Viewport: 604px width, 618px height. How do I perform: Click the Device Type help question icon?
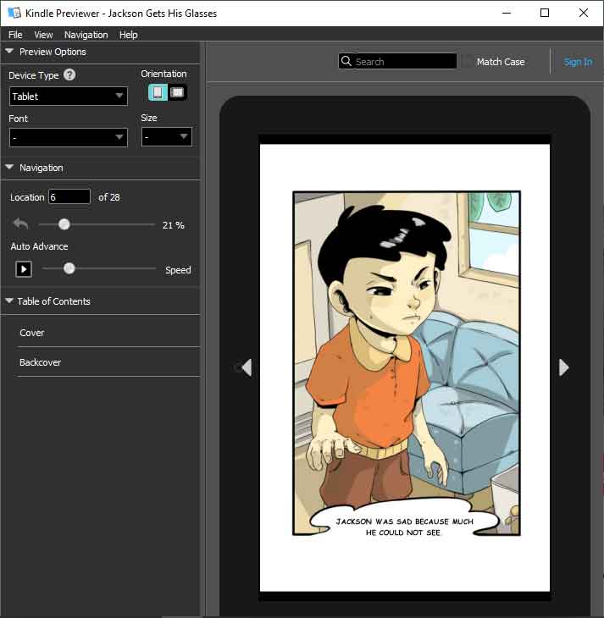69,74
